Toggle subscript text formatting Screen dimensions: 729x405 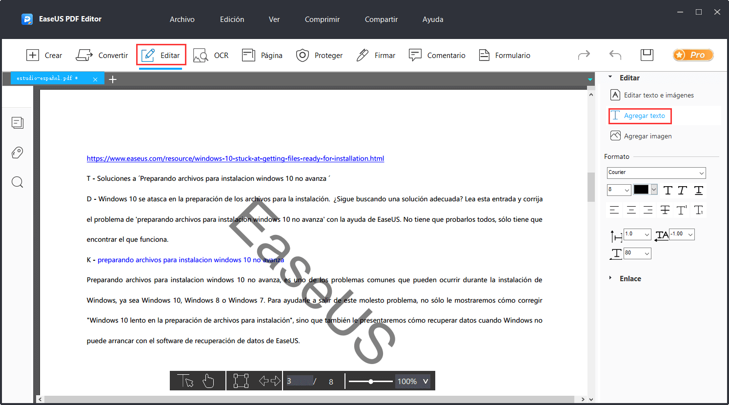pos(699,210)
